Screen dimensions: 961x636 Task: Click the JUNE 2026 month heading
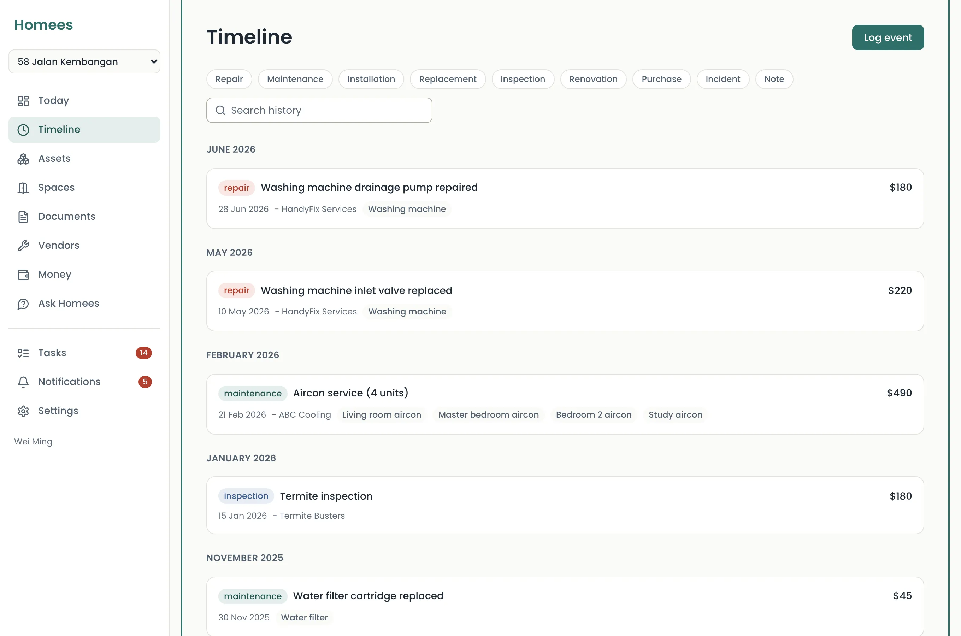click(x=231, y=150)
